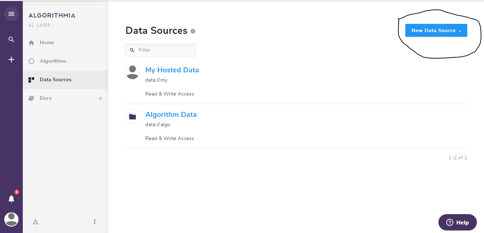The height and width of the screenshot is (233, 484).
Task: Open the three-dot menu near sidebar bottom
Action: (95, 221)
